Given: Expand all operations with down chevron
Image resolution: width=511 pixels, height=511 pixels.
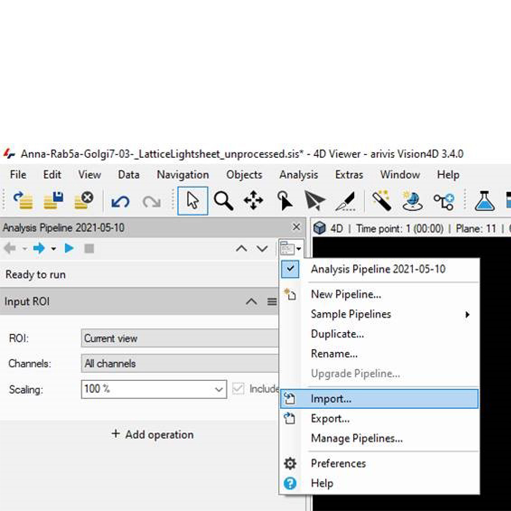Looking at the screenshot, I should [x=262, y=249].
